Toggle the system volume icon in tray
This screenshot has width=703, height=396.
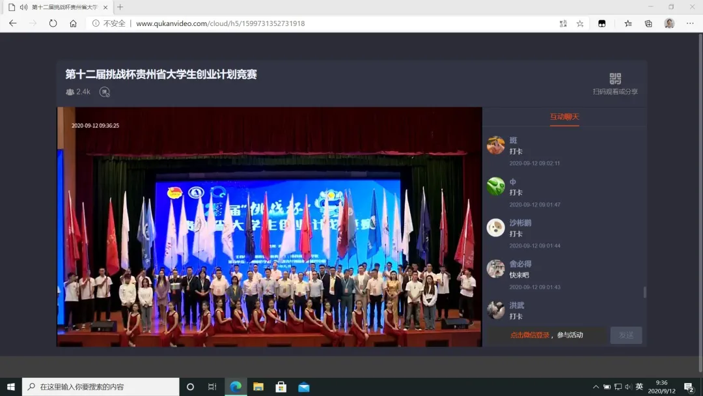(x=628, y=387)
